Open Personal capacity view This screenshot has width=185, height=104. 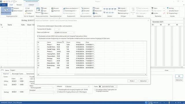(x=55, y=8)
